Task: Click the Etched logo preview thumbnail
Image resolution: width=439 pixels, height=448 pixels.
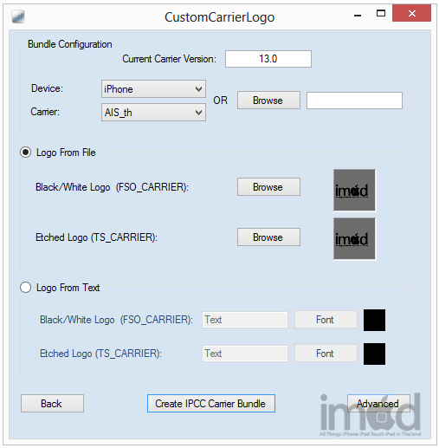Action: [x=354, y=239]
